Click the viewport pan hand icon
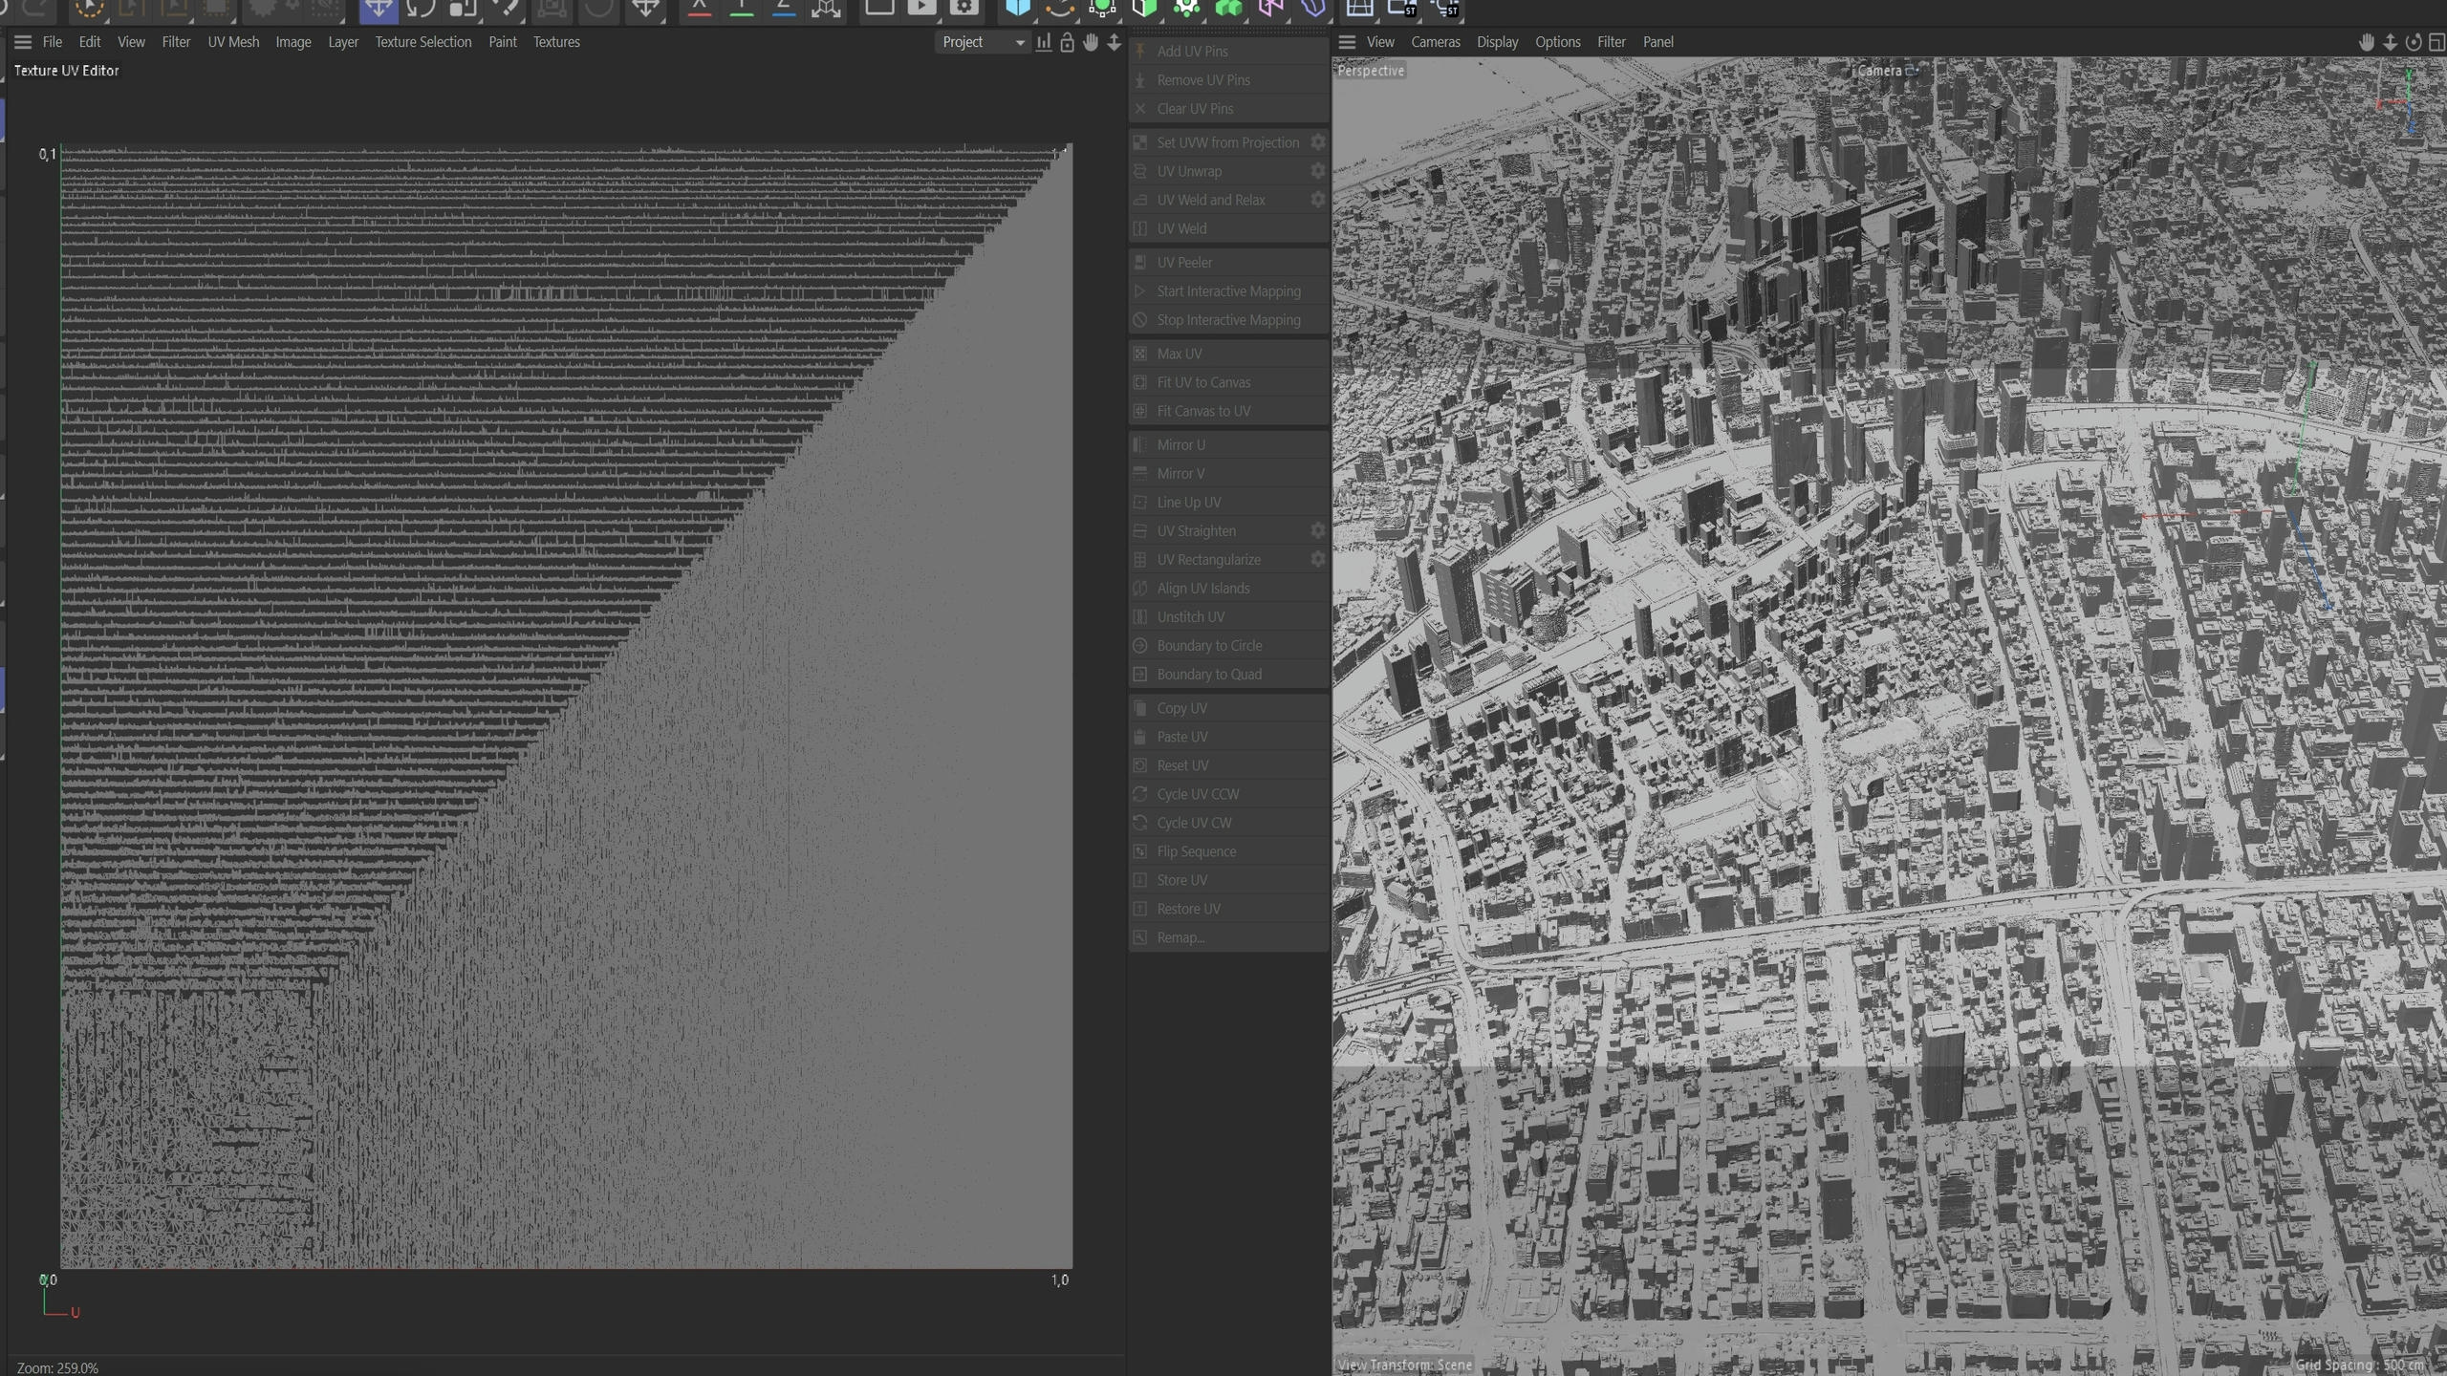Image resolution: width=2447 pixels, height=1376 pixels. [x=2367, y=42]
